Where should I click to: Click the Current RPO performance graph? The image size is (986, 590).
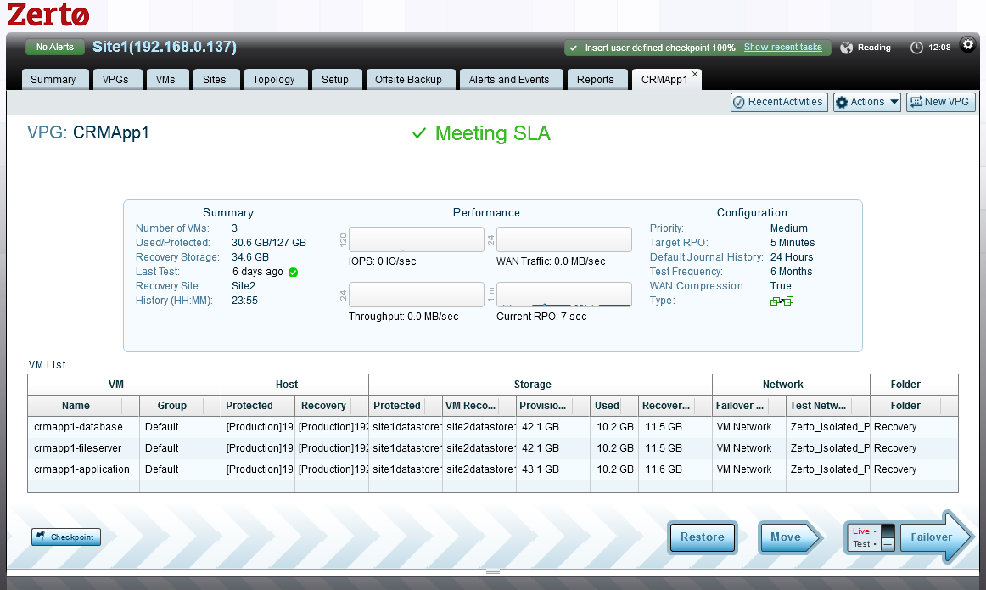[x=563, y=295]
